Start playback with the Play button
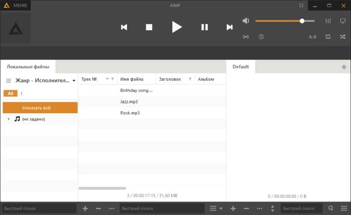The image size is (351, 215). pyautogui.click(x=177, y=27)
